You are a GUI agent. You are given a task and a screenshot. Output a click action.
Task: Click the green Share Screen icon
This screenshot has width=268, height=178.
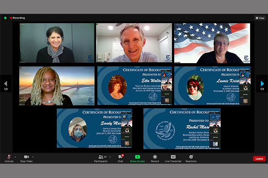138,158
